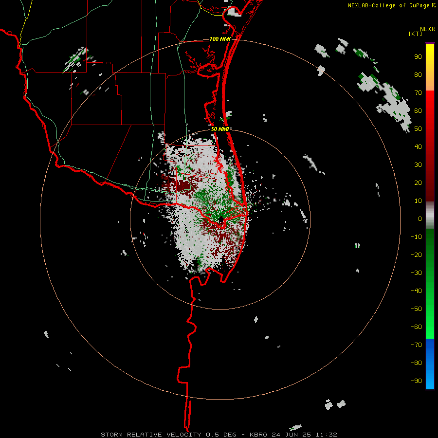Click the -70 value on velocity scale
Viewport: 438px width, 438px height.
[416, 345]
